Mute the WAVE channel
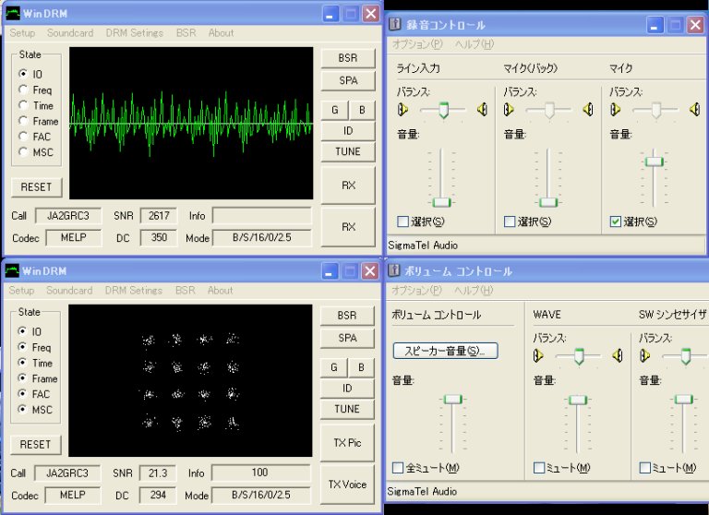 [539, 468]
